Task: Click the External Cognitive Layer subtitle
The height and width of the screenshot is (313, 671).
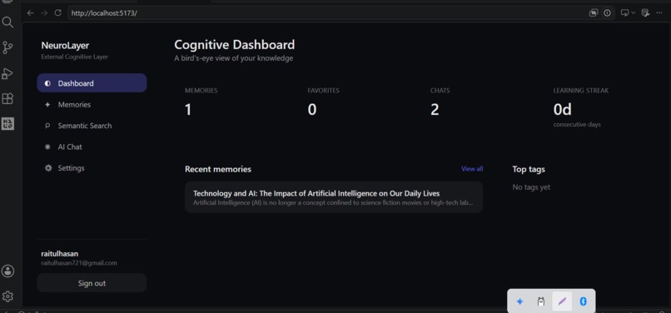Action: (74, 57)
